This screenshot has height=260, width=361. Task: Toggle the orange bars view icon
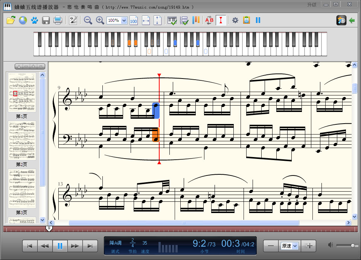pyautogui.click(x=196, y=20)
